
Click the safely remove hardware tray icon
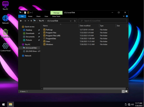coord(126,104)
